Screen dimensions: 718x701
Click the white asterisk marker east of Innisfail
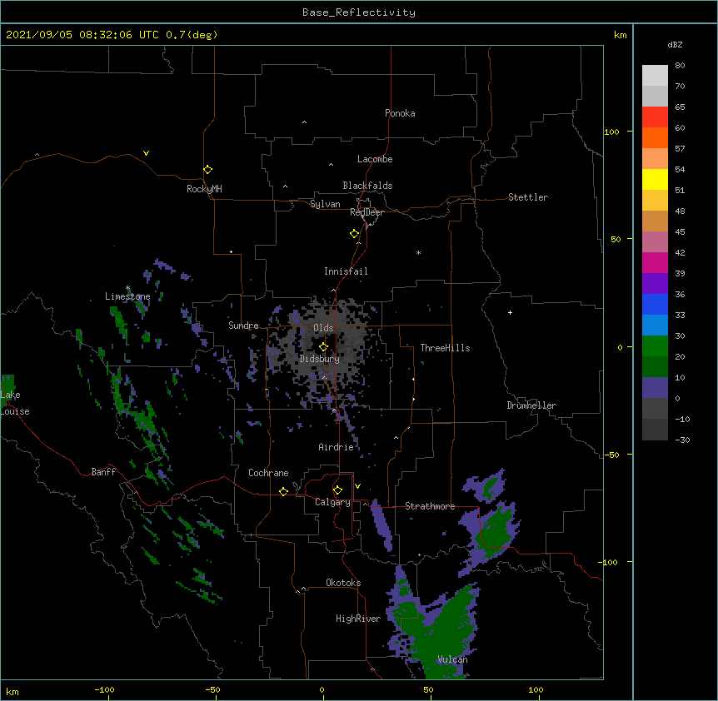[418, 252]
